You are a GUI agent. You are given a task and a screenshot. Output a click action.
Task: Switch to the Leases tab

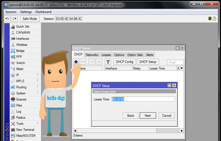tap(106, 55)
